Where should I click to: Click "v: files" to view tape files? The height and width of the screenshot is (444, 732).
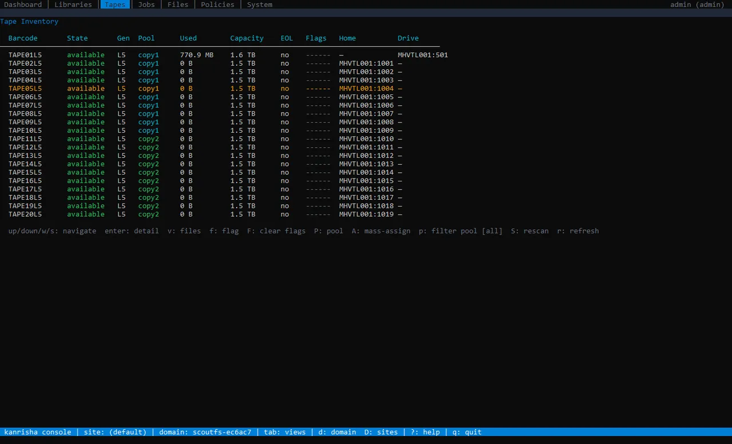pyautogui.click(x=183, y=231)
